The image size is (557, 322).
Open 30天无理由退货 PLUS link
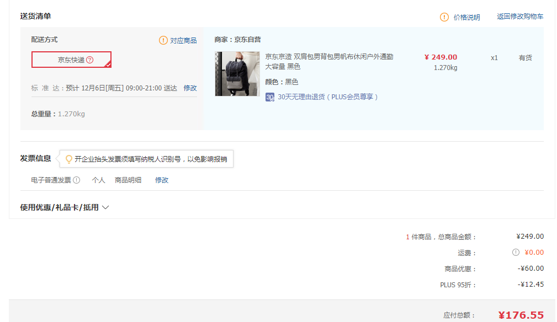(x=327, y=97)
